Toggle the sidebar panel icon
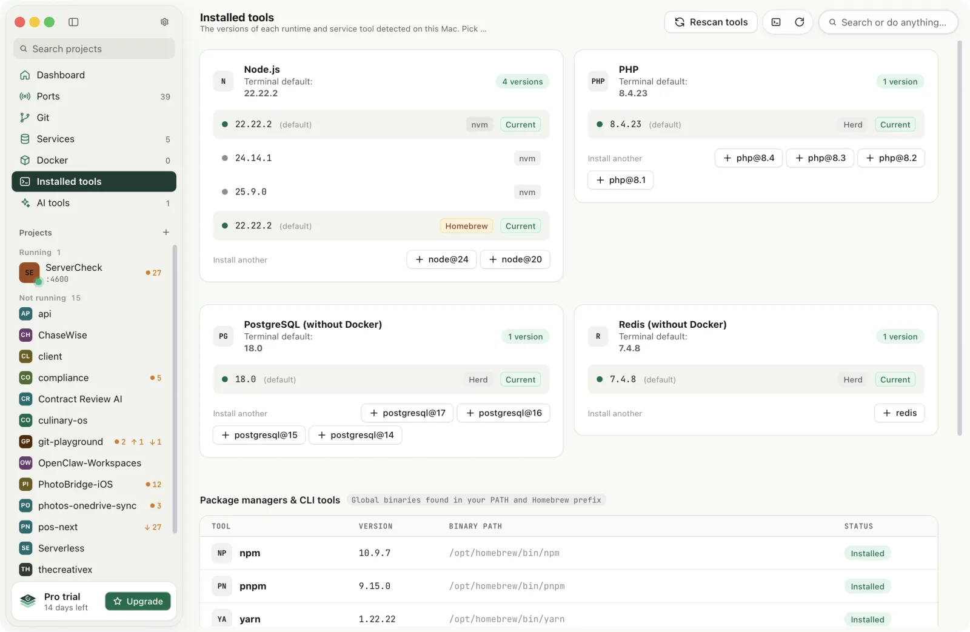 point(73,22)
